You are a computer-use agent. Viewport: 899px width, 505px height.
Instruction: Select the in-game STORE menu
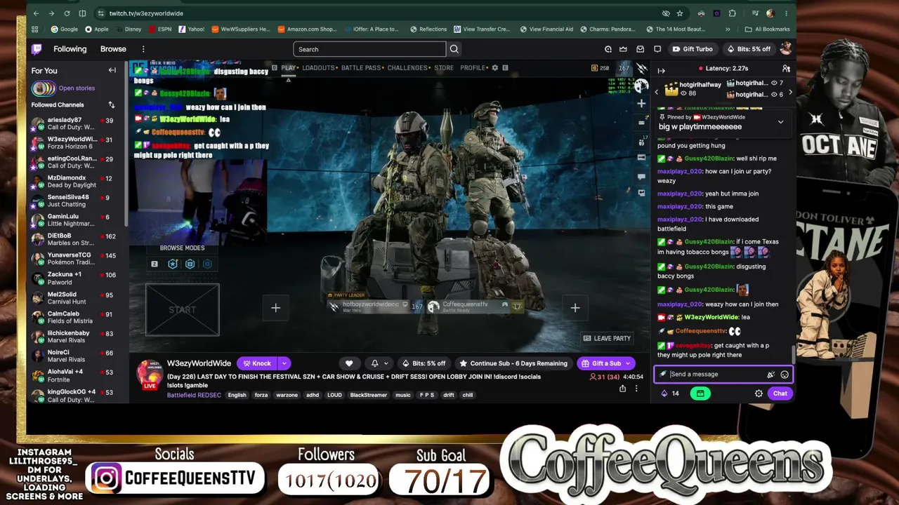[x=444, y=68]
